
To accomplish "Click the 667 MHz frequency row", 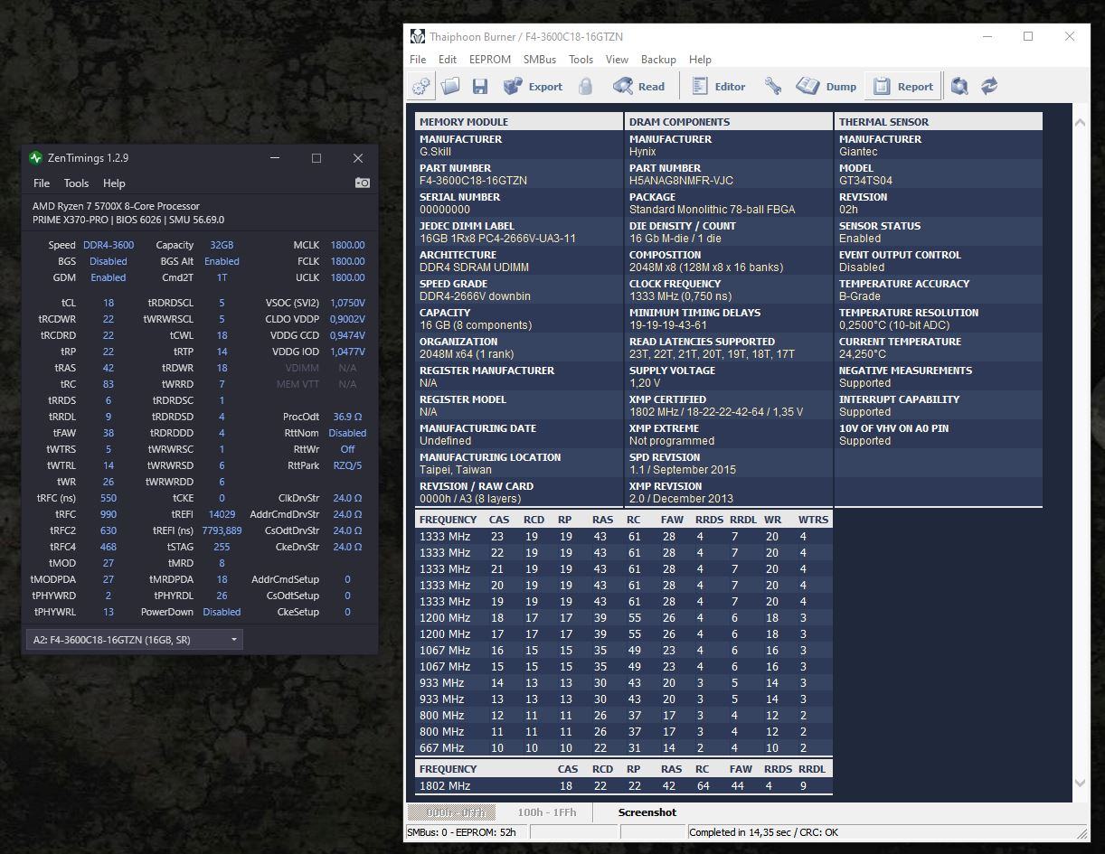I will pyautogui.click(x=624, y=748).
